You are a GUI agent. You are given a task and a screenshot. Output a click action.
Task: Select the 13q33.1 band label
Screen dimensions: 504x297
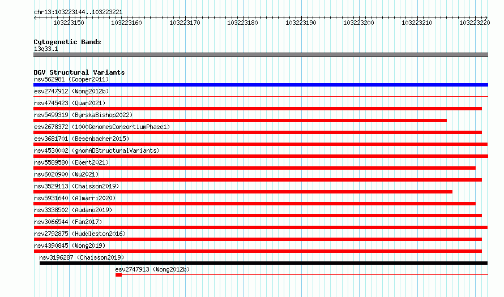click(46, 49)
